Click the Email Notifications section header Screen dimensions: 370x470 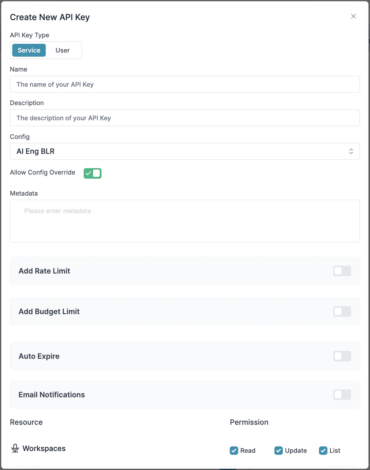pos(52,395)
